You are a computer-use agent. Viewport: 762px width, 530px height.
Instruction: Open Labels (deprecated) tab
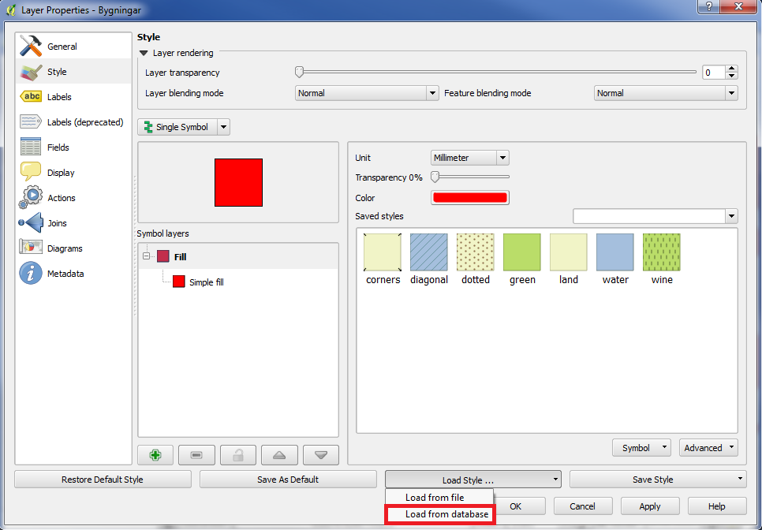pyautogui.click(x=73, y=122)
